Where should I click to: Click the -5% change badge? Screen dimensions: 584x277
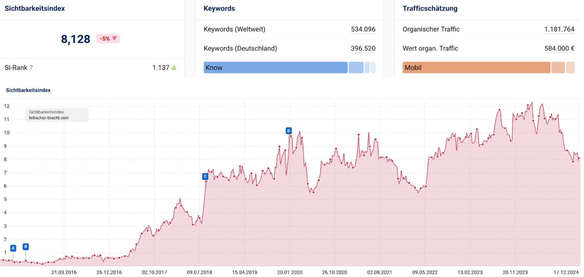tap(108, 38)
